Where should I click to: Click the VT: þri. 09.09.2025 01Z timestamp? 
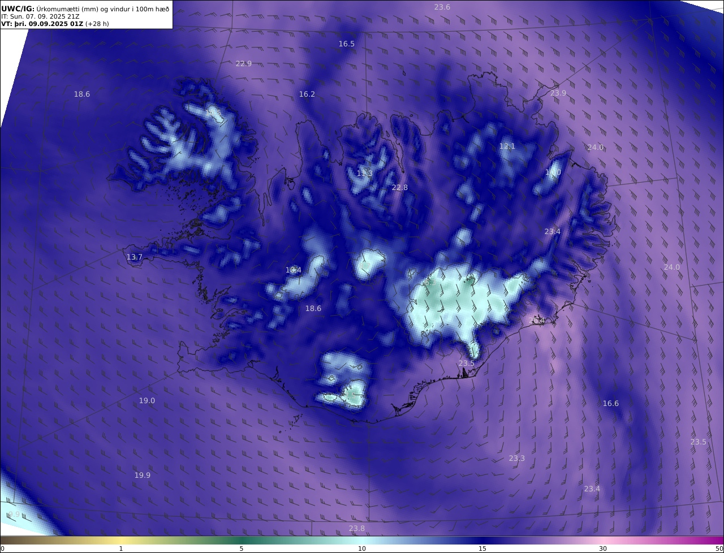pyautogui.click(x=42, y=24)
